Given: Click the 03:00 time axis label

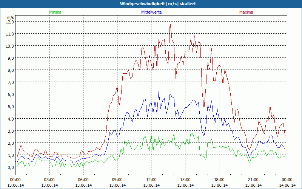Looking at the screenshot, I should (49, 180).
